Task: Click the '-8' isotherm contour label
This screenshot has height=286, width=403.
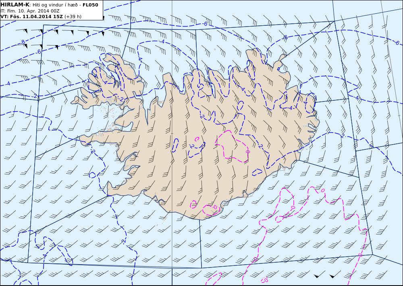Action: tap(22, 41)
